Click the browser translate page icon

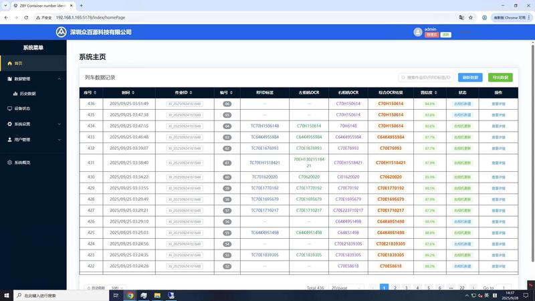pyautogui.click(x=461, y=17)
